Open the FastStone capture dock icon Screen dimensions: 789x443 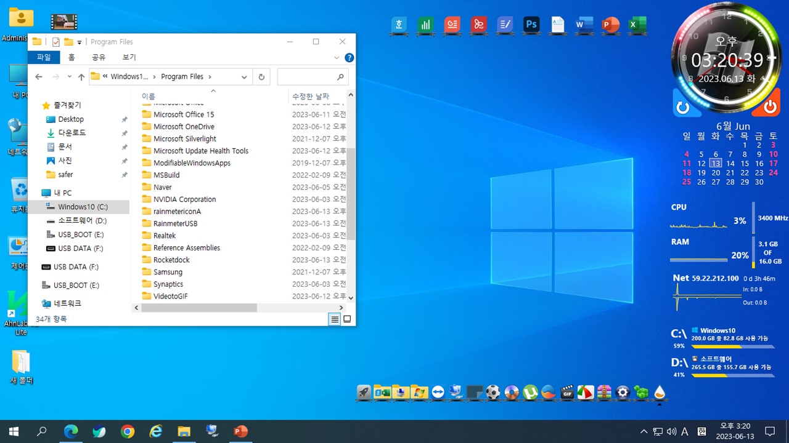click(x=586, y=392)
